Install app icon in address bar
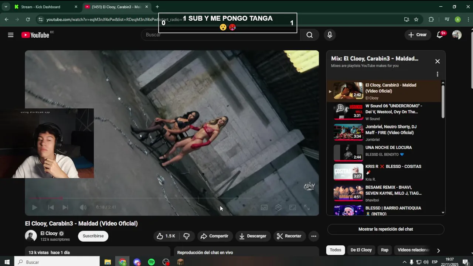The width and height of the screenshot is (473, 266). [x=406, y=20]
